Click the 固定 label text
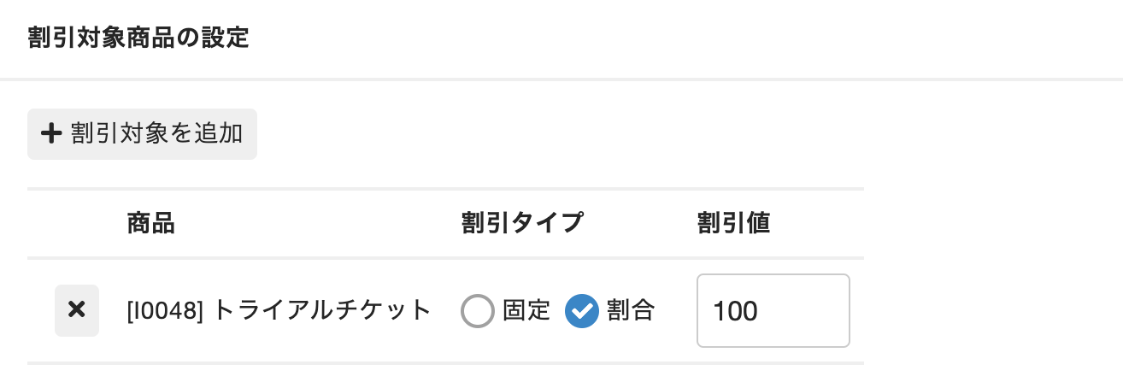 tap(526, 310)
